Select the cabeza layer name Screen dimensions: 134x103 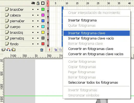tap(15, 15)
